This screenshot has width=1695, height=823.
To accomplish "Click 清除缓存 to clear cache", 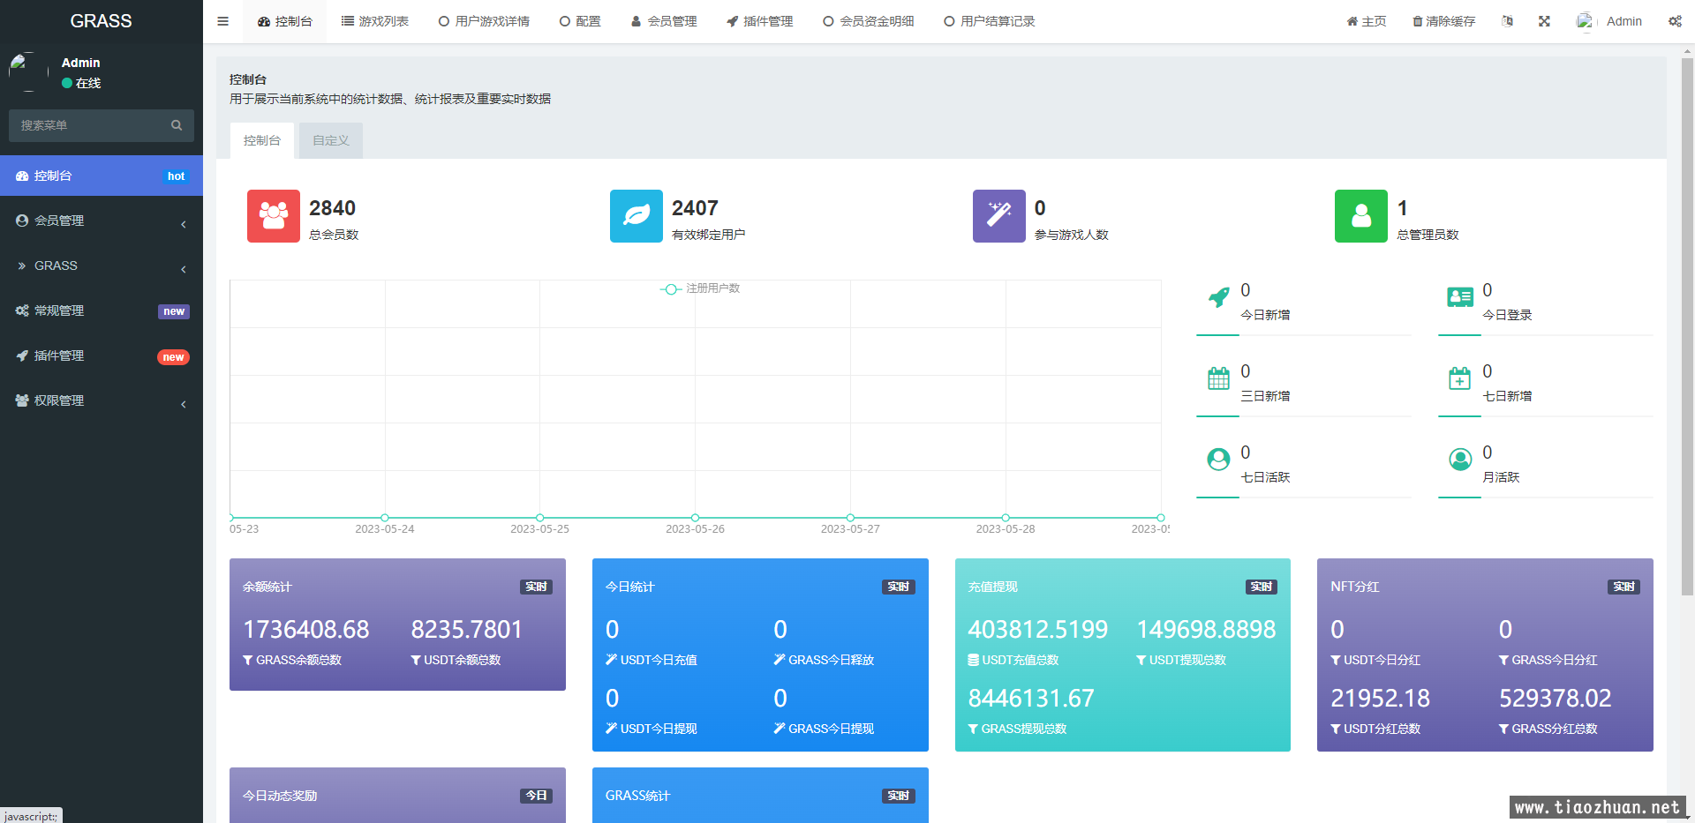I will click(x=1444, y=21).
